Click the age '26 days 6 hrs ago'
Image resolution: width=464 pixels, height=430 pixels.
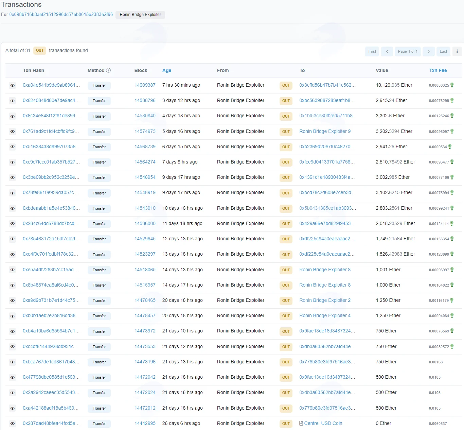pyautogui.click(x=181, y=423)
